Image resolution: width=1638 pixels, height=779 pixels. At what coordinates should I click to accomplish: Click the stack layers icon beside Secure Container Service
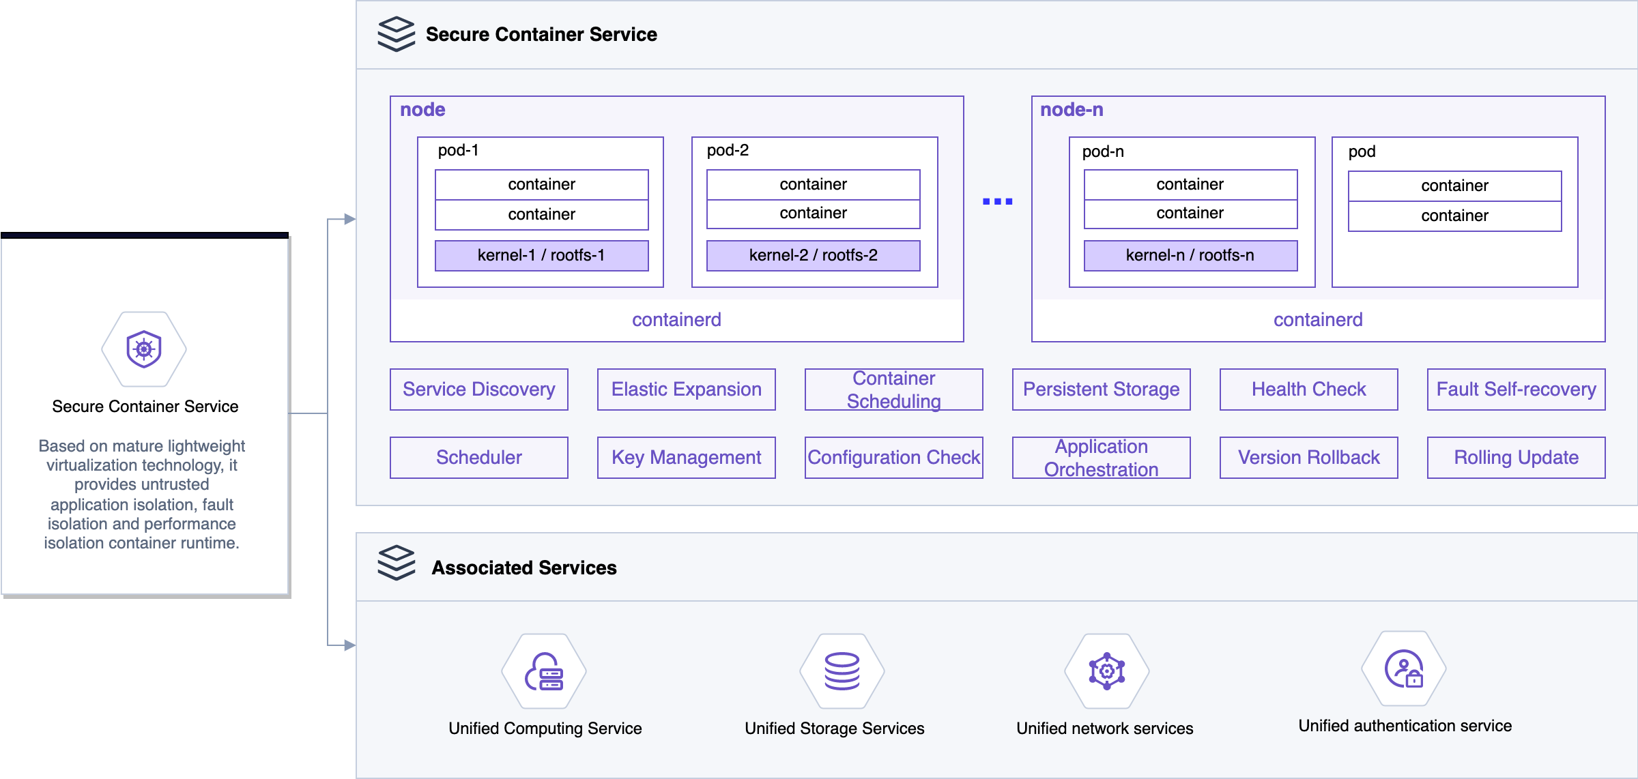pyautogui.click(x=396, y=34)
